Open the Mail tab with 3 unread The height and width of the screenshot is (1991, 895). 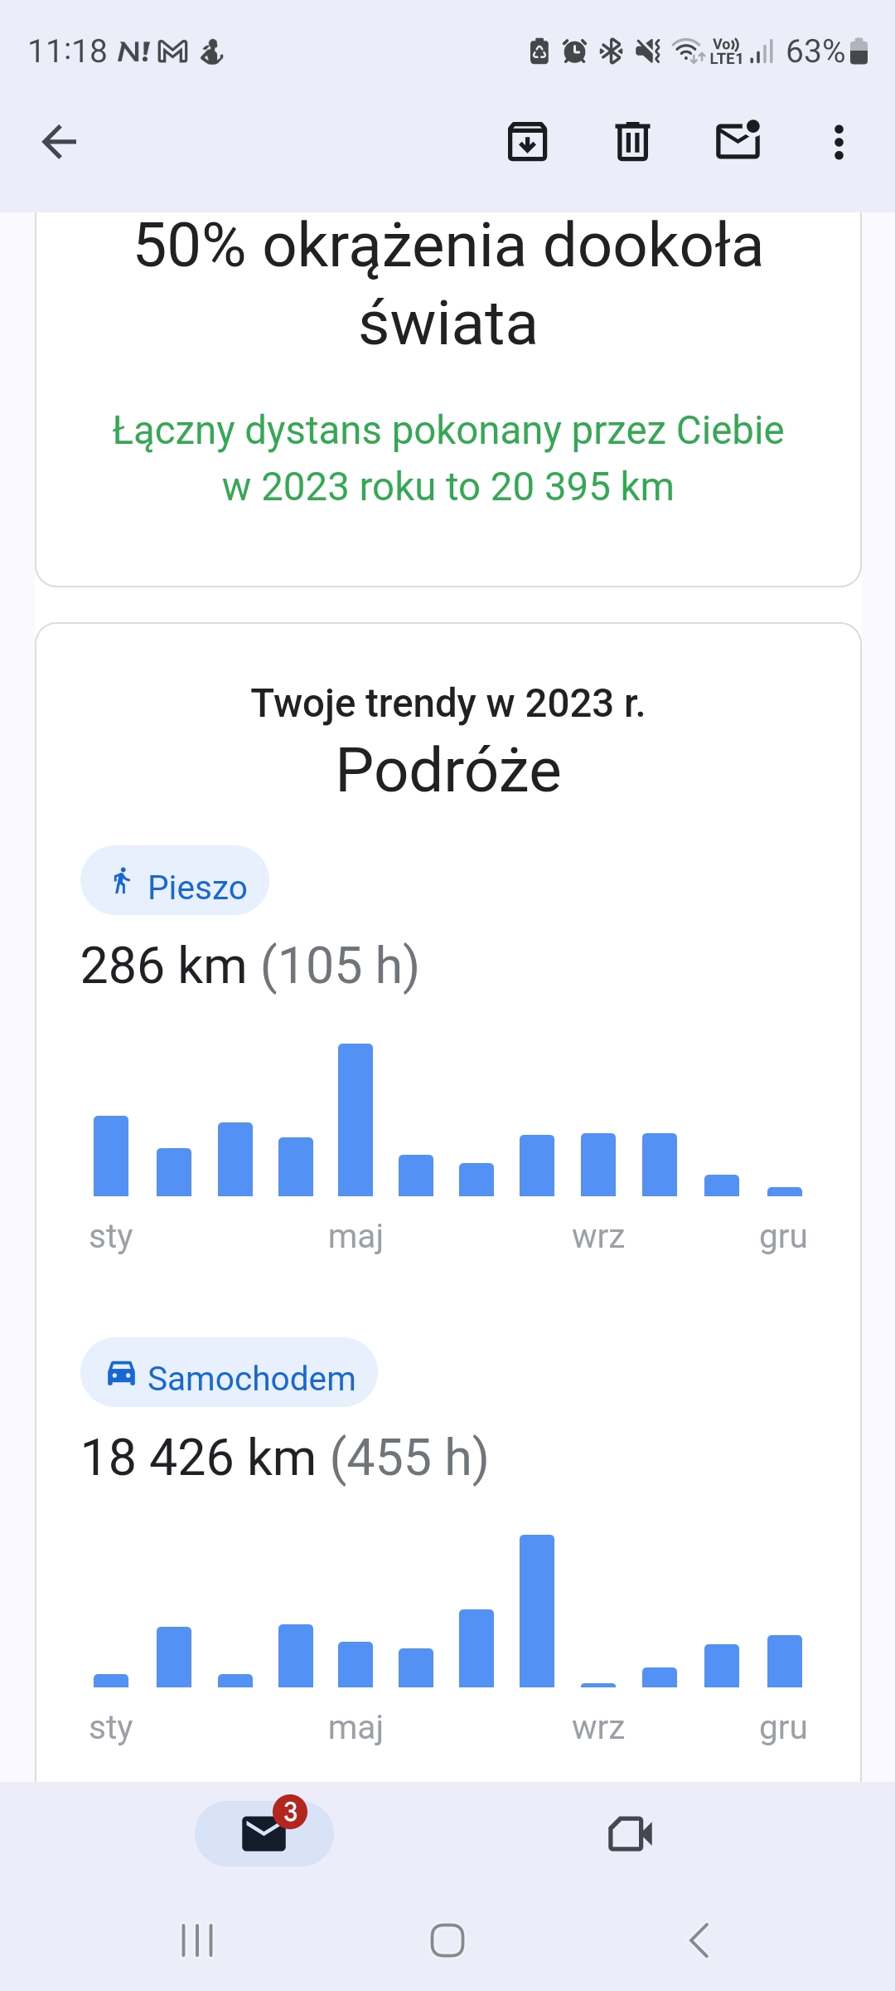coord(264,1833)
